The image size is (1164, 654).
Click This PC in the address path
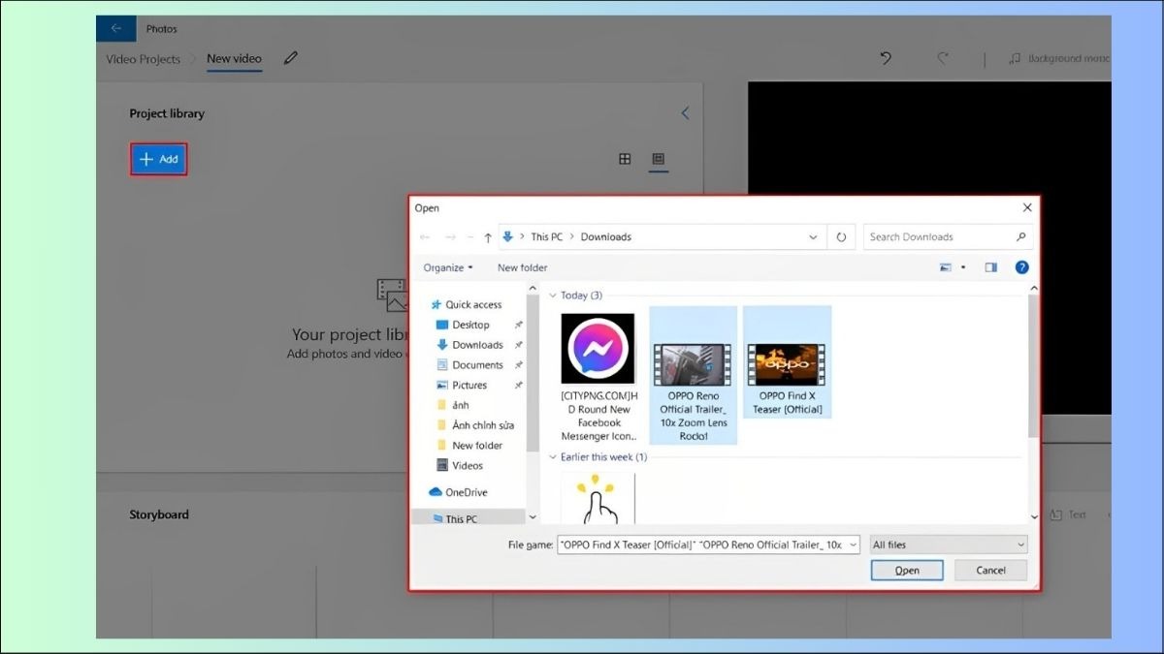[x=546, y=236]
